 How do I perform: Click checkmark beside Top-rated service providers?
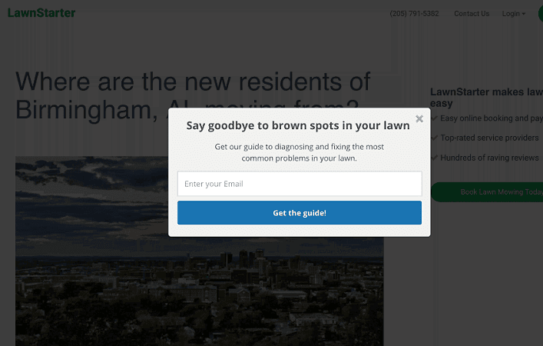click(x=435, y=138)
